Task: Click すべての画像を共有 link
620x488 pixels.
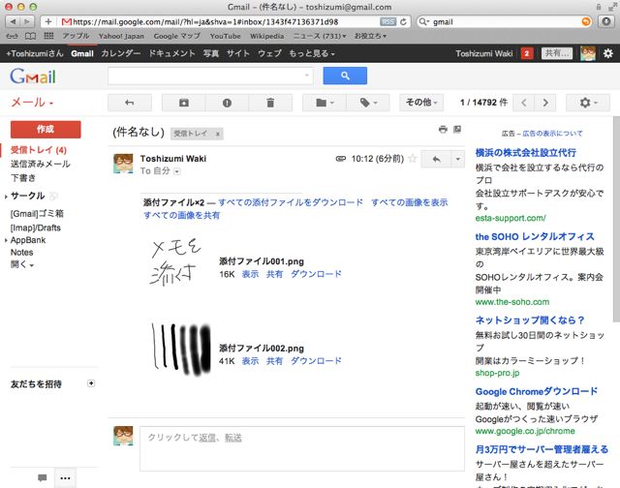Action: pyautogui.click(x=181, y=215)
